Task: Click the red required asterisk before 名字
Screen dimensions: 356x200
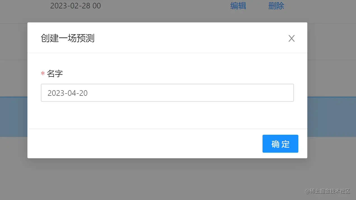Action: (43, 74)
